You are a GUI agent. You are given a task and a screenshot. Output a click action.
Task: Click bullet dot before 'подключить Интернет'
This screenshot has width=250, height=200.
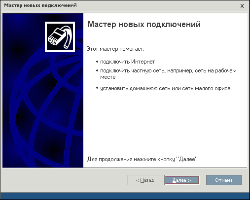pos(97,62)
